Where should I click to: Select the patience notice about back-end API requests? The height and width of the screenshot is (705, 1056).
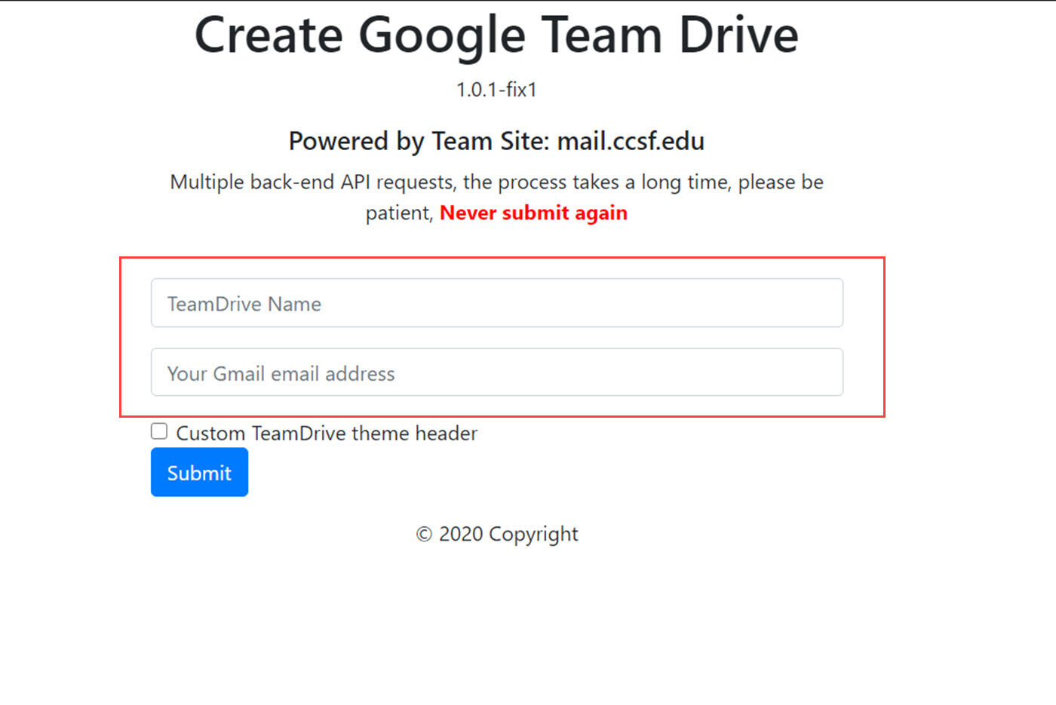pos(496,182)
